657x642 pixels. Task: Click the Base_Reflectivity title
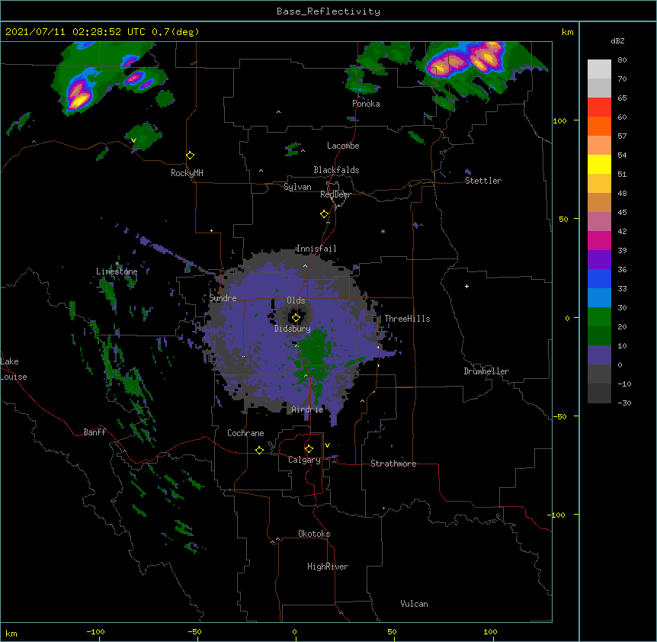[328, 11]
